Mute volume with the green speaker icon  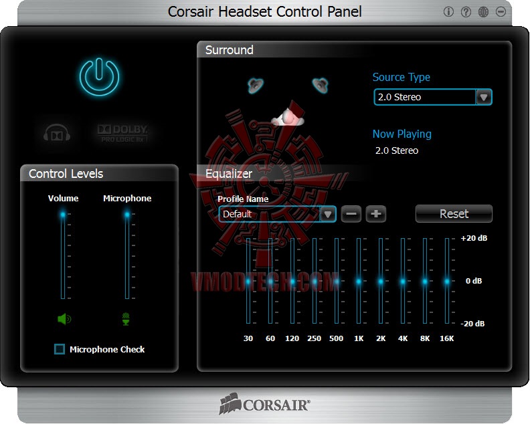[64, 318]
